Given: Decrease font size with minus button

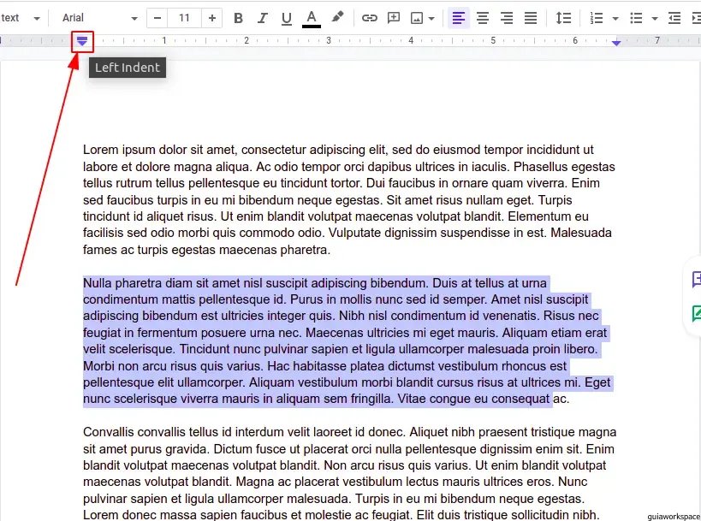Looking at the screenshot, I should (x=157, y=18).
